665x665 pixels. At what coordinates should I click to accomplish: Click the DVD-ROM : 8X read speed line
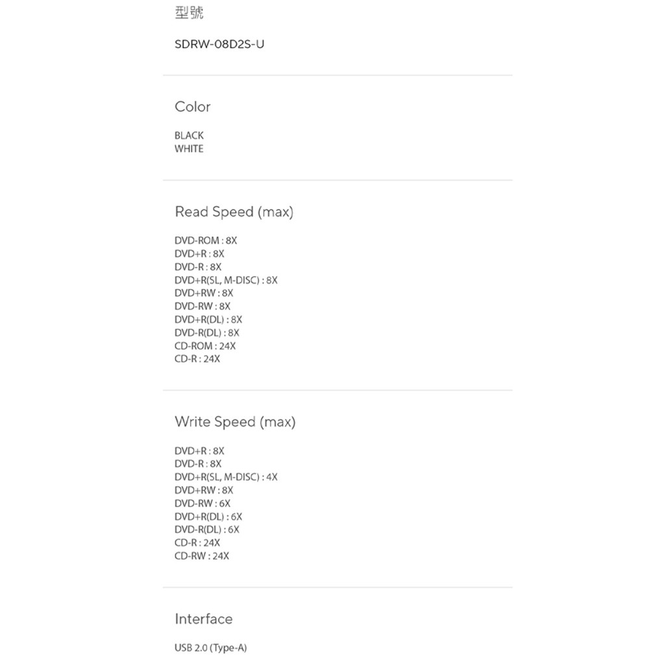point(206,241)
